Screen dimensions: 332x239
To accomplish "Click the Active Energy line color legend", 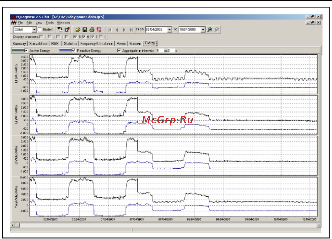I will [x=18, y=50].
